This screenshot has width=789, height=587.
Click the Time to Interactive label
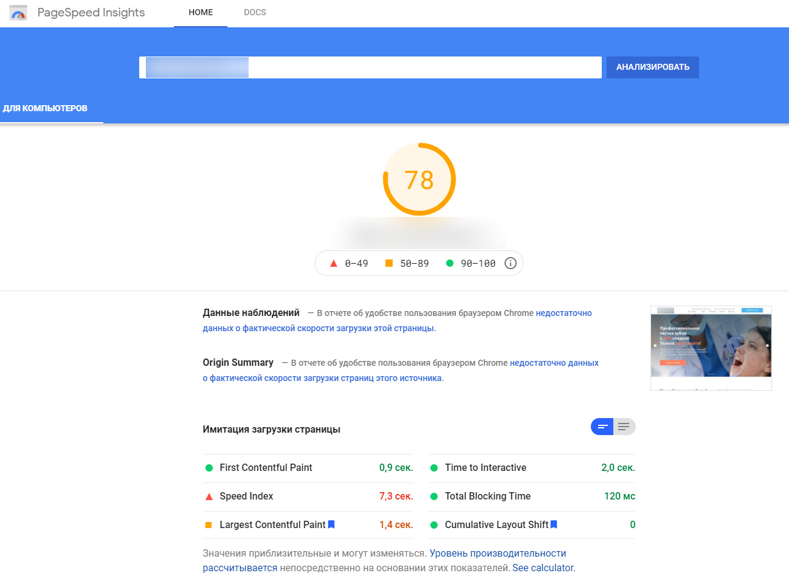click(x=486, y=468)
